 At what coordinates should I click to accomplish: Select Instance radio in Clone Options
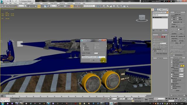pyautogui.click(x=84, y=48)
